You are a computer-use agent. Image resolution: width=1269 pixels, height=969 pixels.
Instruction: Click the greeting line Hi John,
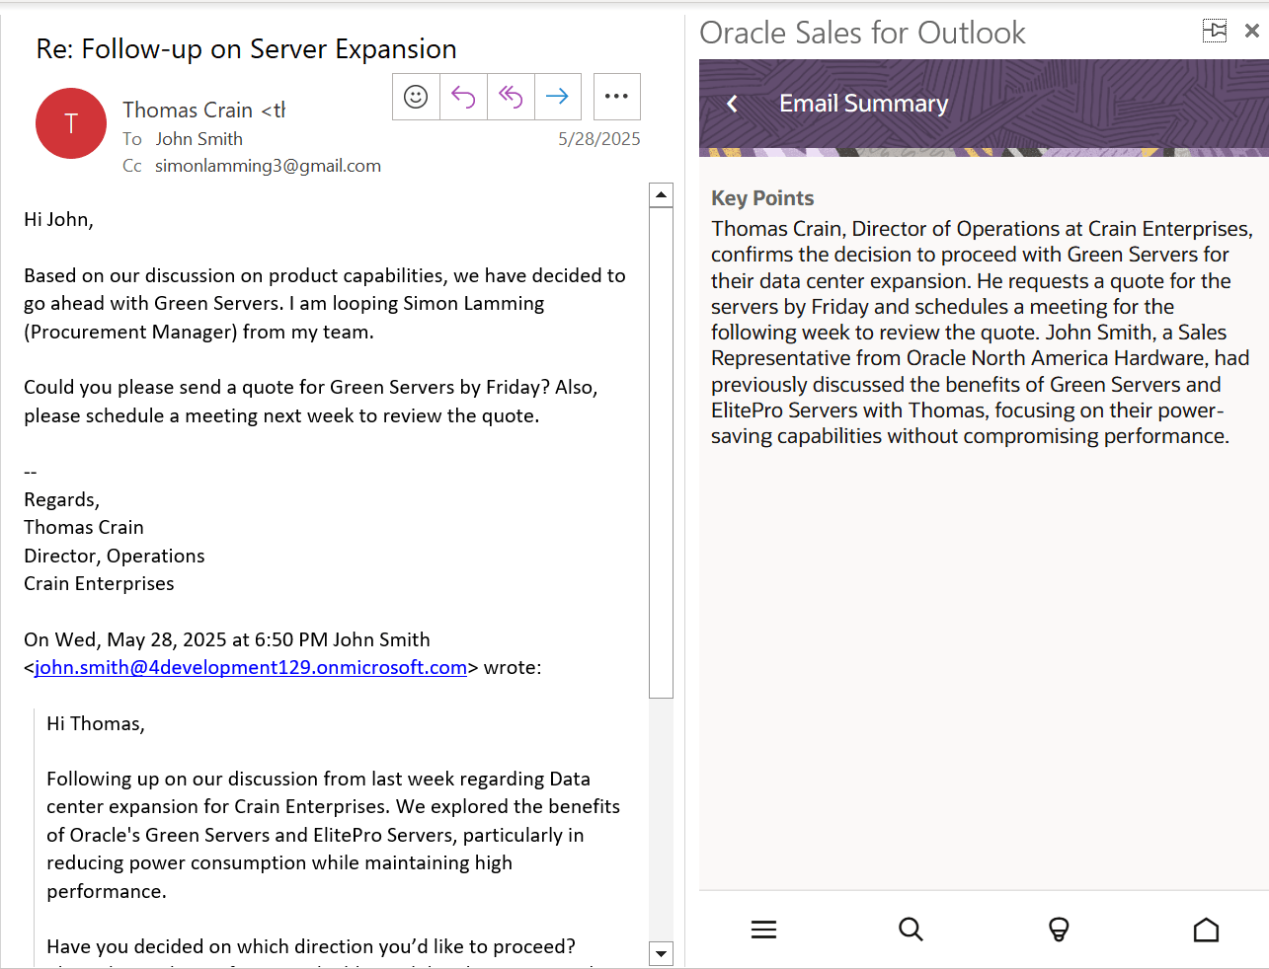coord(58,219)
